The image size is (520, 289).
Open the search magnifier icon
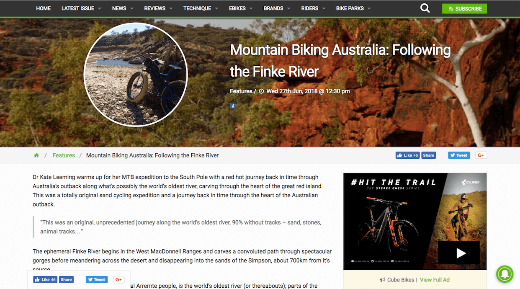click(425, 8)
